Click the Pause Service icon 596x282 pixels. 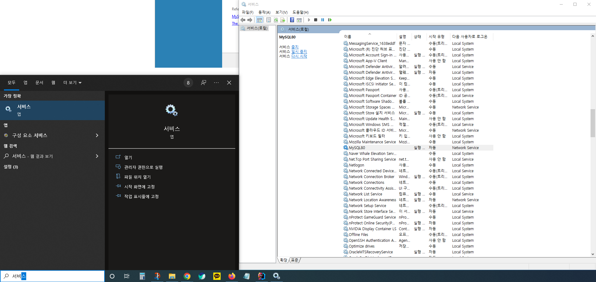[323, 20]
